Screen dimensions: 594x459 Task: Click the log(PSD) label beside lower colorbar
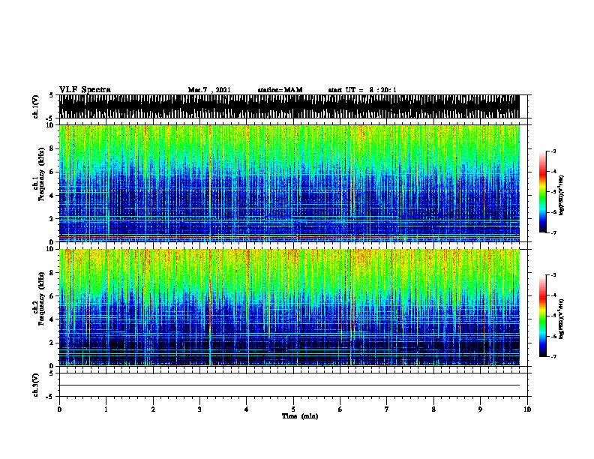[561, 319]
